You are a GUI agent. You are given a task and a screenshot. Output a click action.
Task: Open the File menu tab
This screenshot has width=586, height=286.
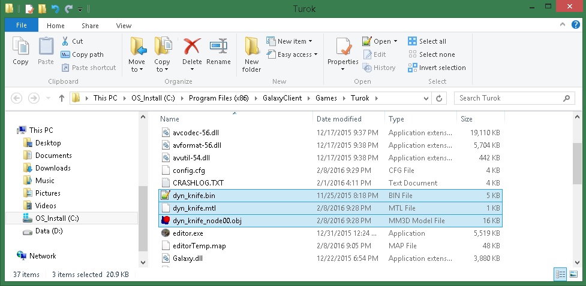22,26
